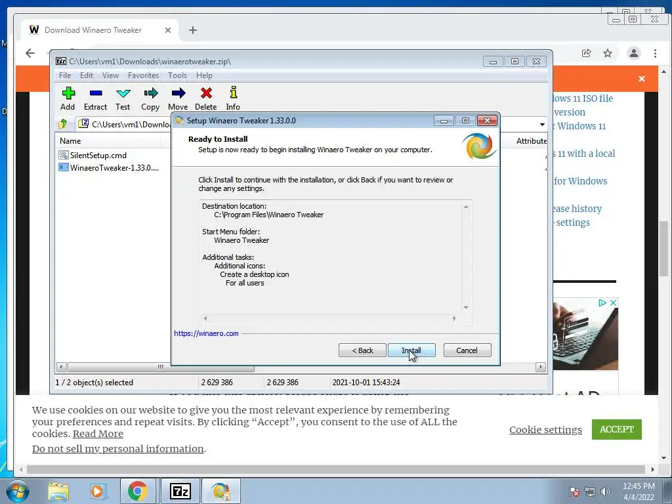Open Cookie settings link
Screen dimensions: 672x504
coord(545,430)
